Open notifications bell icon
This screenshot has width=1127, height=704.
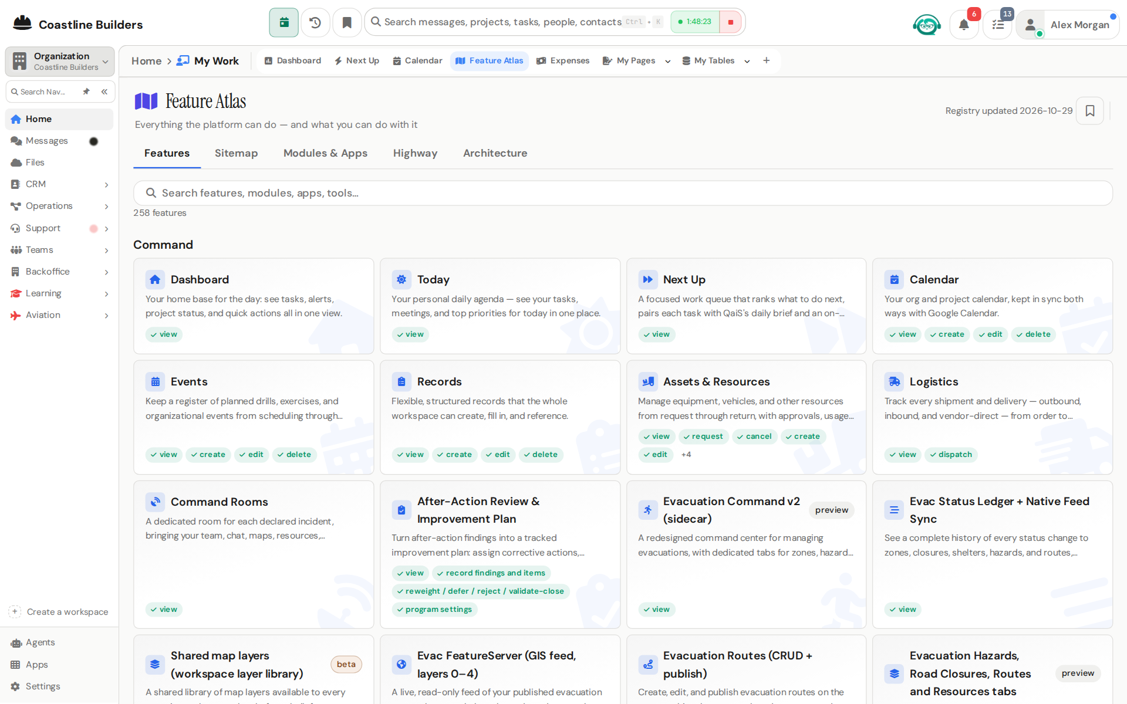(x=964, y=25)
